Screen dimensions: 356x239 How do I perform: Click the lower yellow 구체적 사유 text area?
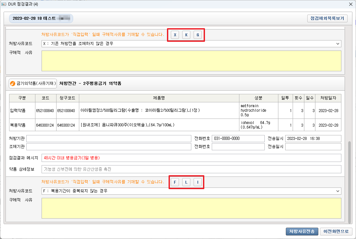pyautogui.click(x=191, y=208)
